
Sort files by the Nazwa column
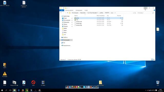coord(76,16)
